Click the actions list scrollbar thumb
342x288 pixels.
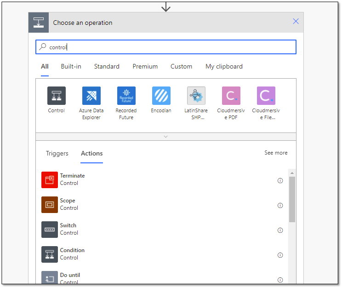[292, 200]
